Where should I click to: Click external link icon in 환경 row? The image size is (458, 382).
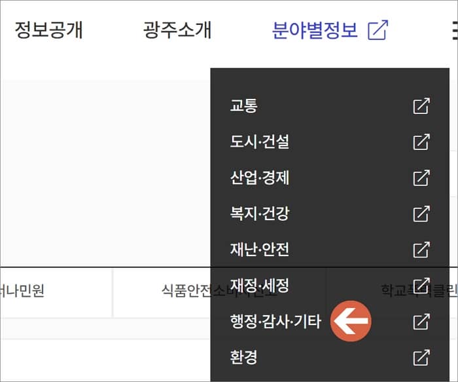[421, 358]
